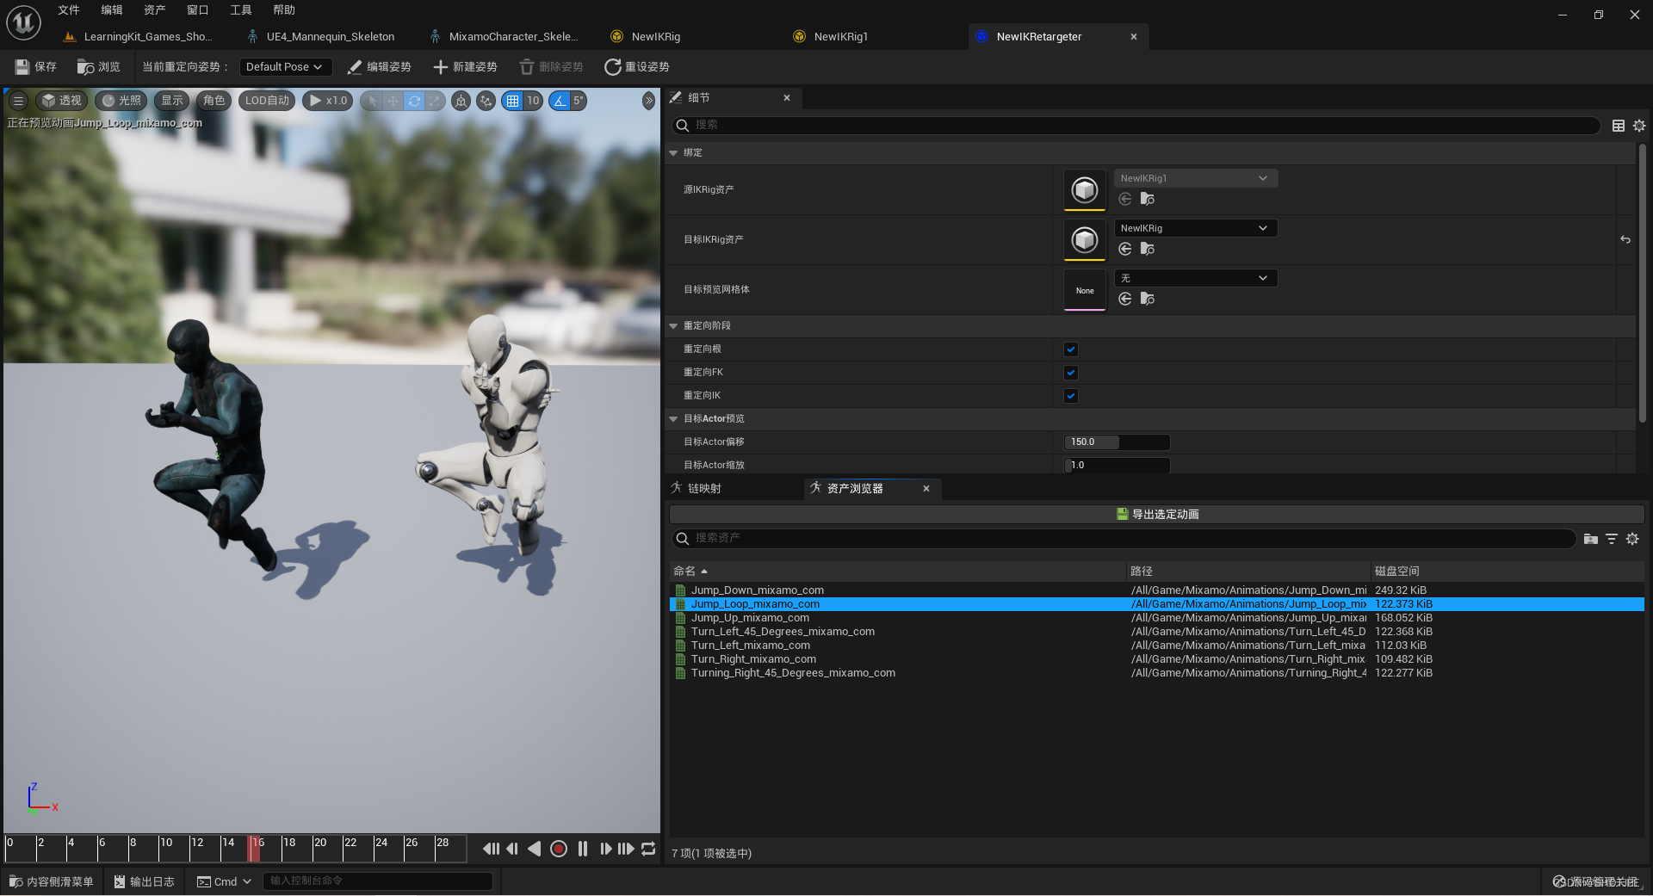Activate the scale gizmo tool
This screenshot has width=1653, height=896.
coord(436,101)
